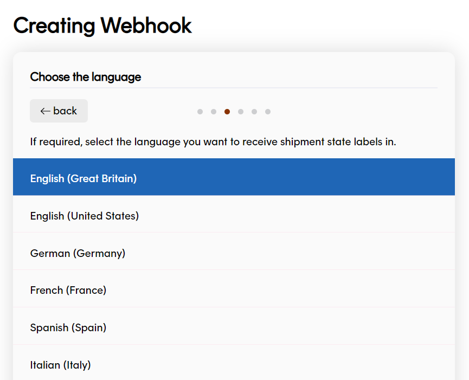Jump to the second step indicator dot
The width and height of the screenshot is (469, 380).
click(214, 112)
